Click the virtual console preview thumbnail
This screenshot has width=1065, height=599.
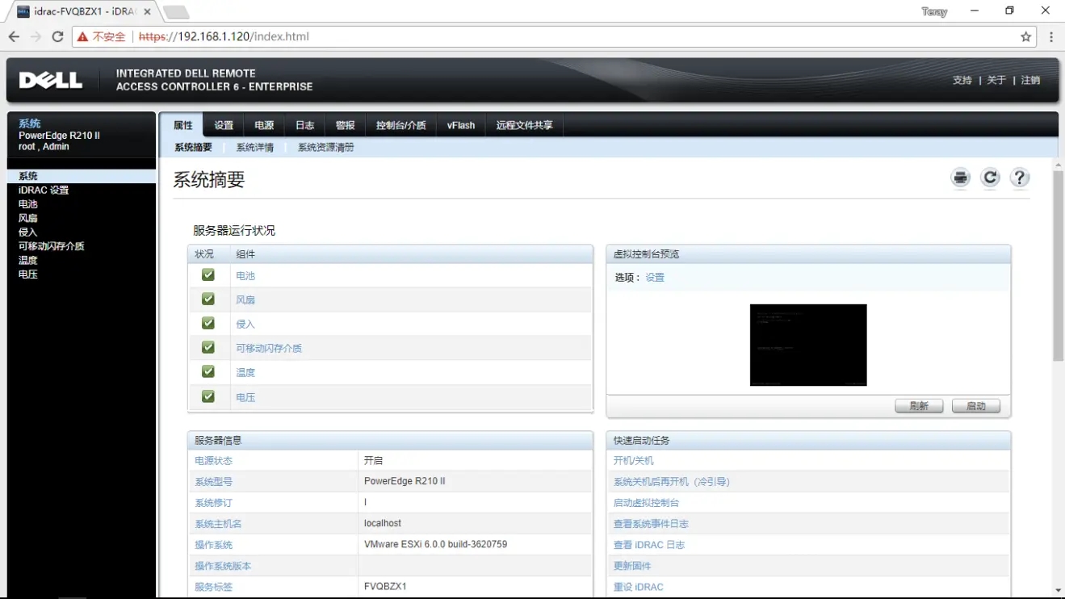(808, 345)
